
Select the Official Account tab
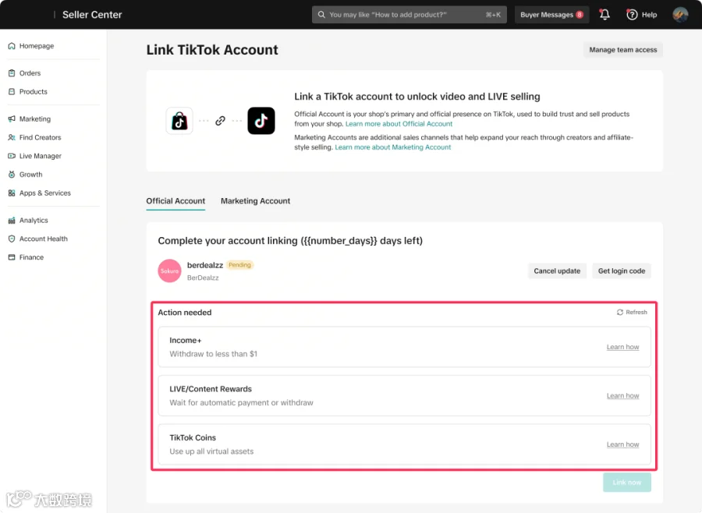175,201
